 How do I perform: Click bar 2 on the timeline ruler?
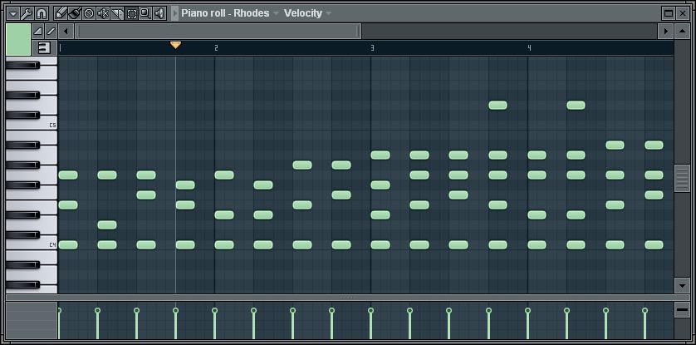click(216, 48)
